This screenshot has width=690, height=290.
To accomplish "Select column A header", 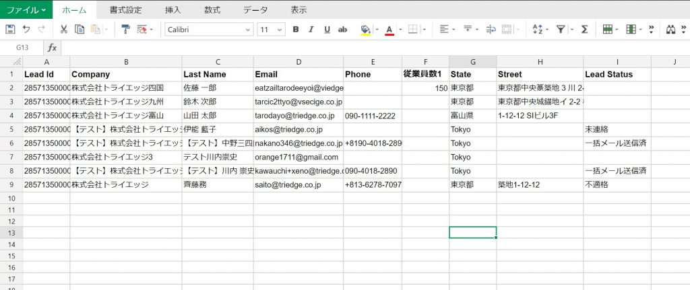I will pos(46,61).
